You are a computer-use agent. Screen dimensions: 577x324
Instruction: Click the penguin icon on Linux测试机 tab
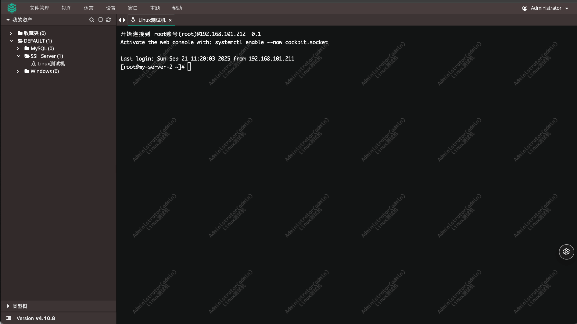[x=133, y=20]
